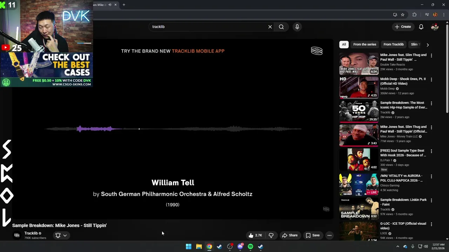The height and width of the screenshot is (252, 449).
Task: Open the volume control in system tray
Action: [426, 246]
